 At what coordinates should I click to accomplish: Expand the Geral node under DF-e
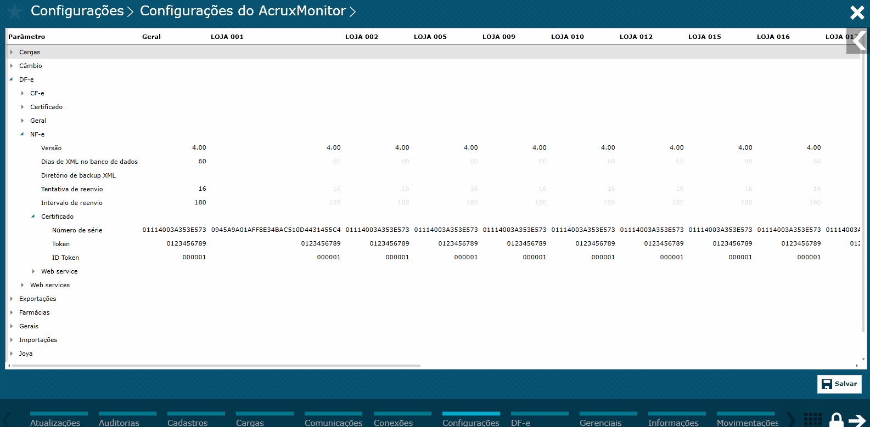(23, 121)
